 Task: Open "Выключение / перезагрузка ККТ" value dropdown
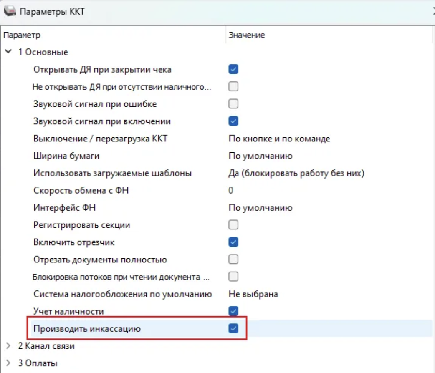point(279,139)
